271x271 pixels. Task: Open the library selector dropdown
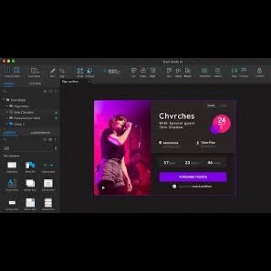coord(30,149)
